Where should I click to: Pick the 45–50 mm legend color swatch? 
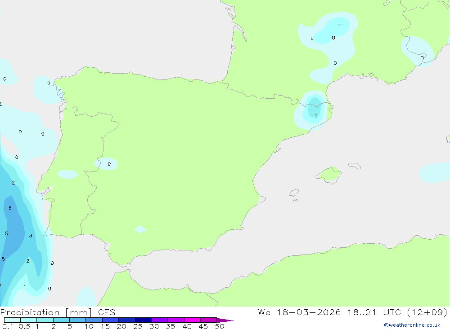[x=209, y=320]
